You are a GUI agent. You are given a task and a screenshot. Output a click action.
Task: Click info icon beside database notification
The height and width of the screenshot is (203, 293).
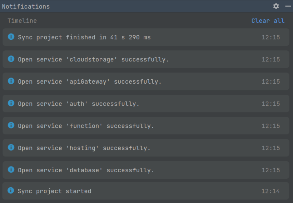(11, 169)
